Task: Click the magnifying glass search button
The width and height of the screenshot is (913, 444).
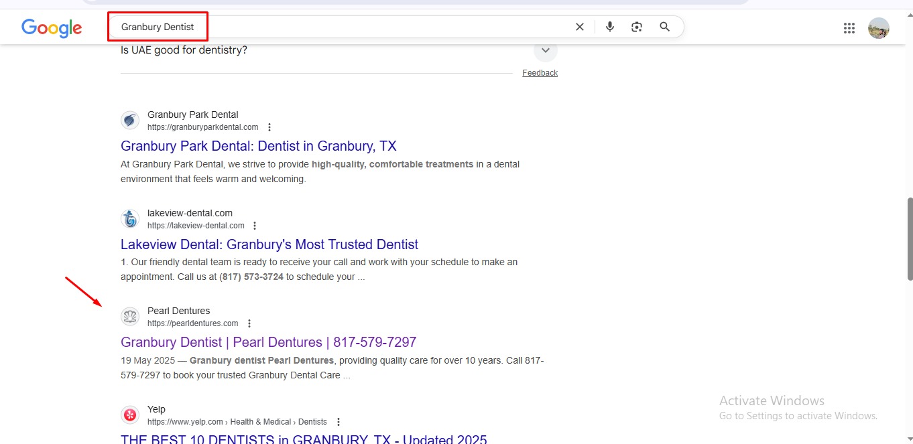Action: [x=664, y=27]
